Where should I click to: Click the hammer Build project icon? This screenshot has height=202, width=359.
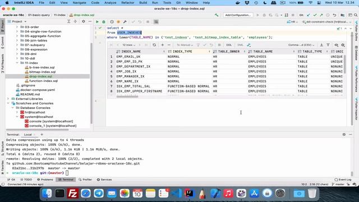(217, 15)
